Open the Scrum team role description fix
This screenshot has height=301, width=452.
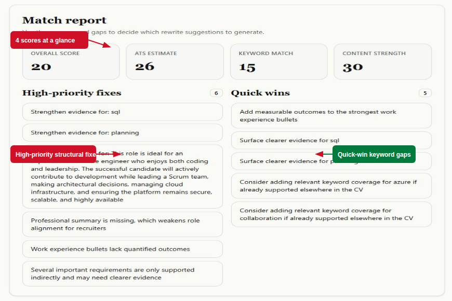coord(123,176)
